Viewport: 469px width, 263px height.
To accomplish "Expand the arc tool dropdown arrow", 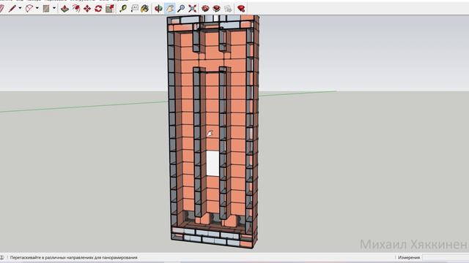I will click(37, 8).
